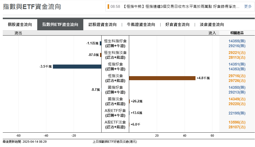Click the 恆指淡倉 +4.8千萬 inflow bar
This screenshot has height=147, width=255.
[x=162, y=78]
